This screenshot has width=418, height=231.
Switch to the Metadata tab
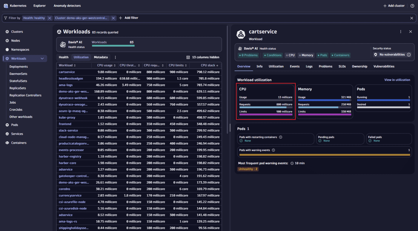click(x=101, y=57)
